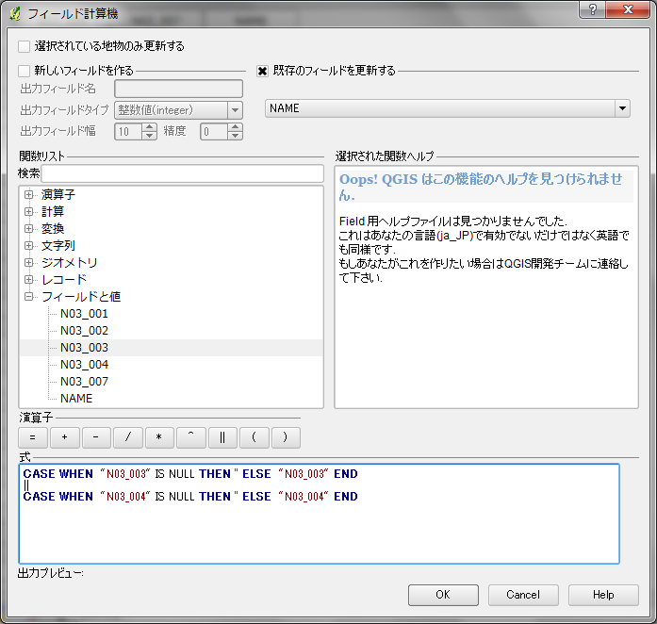
Task: Click the string concatenation || button
Action: pos(222,437)
